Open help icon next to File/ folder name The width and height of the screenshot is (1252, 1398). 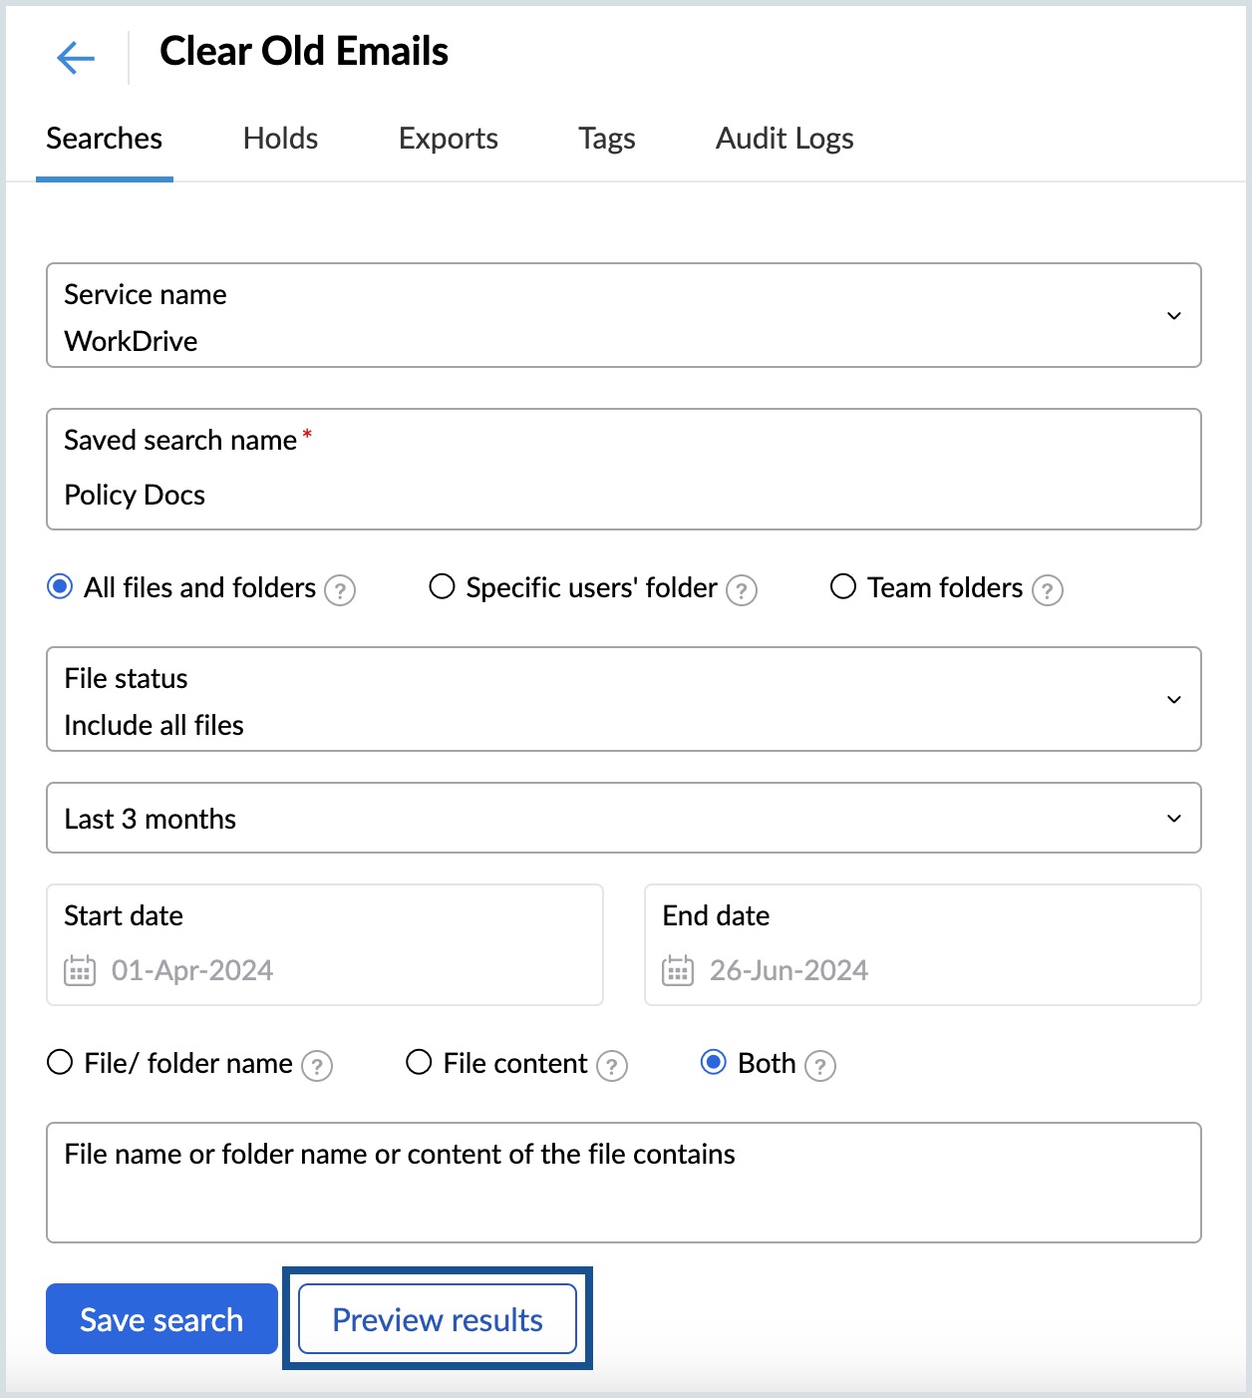(x=317, y=1066)
